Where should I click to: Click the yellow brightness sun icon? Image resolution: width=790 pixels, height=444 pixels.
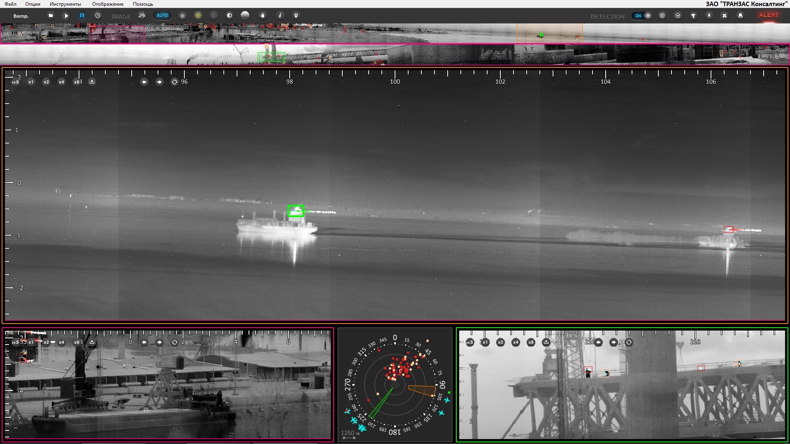(198, 16)
